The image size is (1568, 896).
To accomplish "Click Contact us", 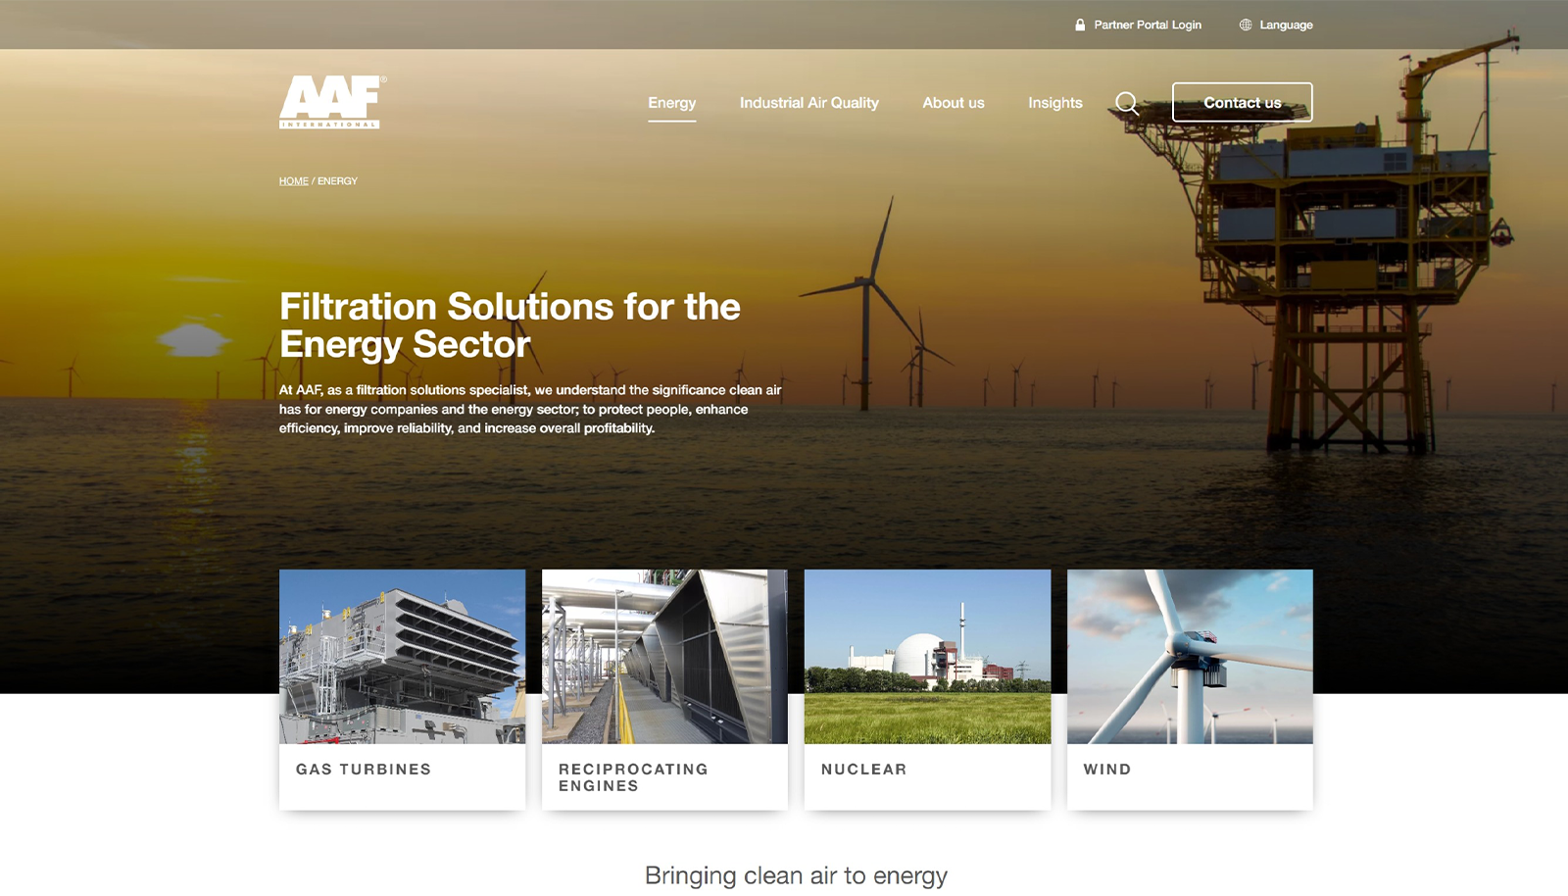I will (x=1243, y=102).
